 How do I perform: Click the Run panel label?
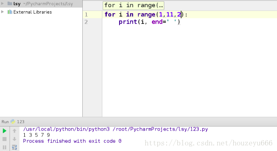pyautogui.click(x=5, y=122)
